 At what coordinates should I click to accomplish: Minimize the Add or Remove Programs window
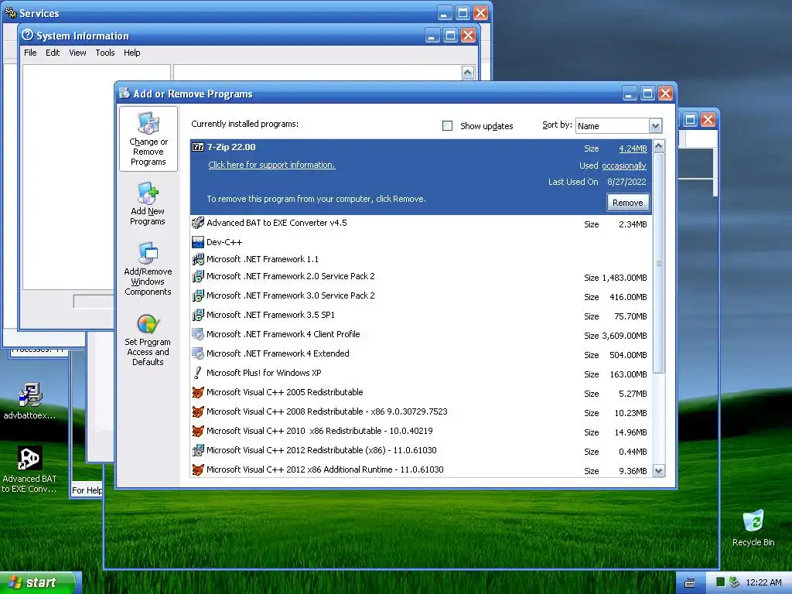[x=630, y=94]
